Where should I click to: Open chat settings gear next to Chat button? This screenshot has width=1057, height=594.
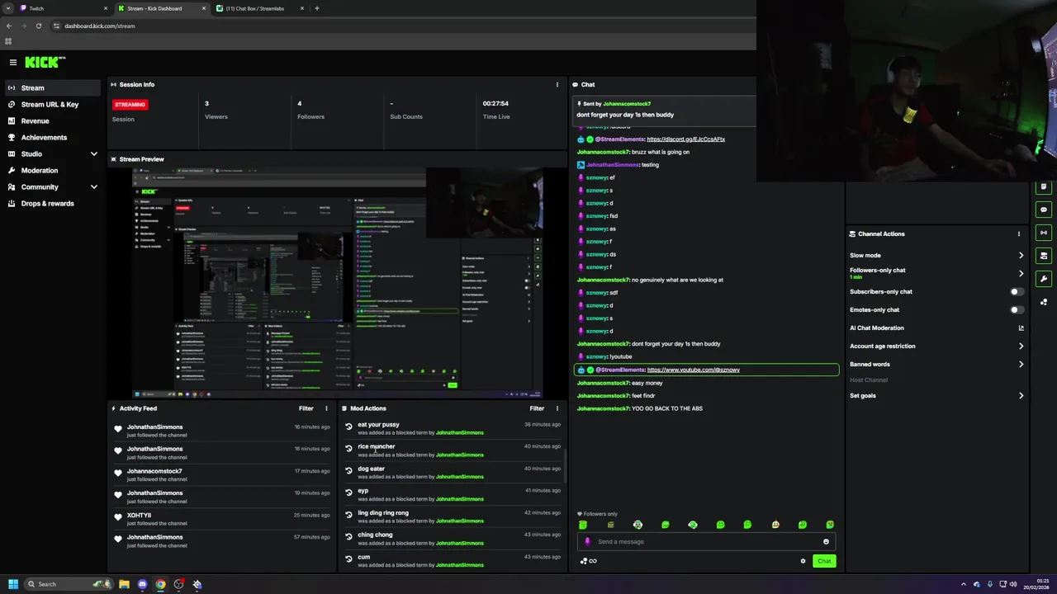tap(803, 561)
